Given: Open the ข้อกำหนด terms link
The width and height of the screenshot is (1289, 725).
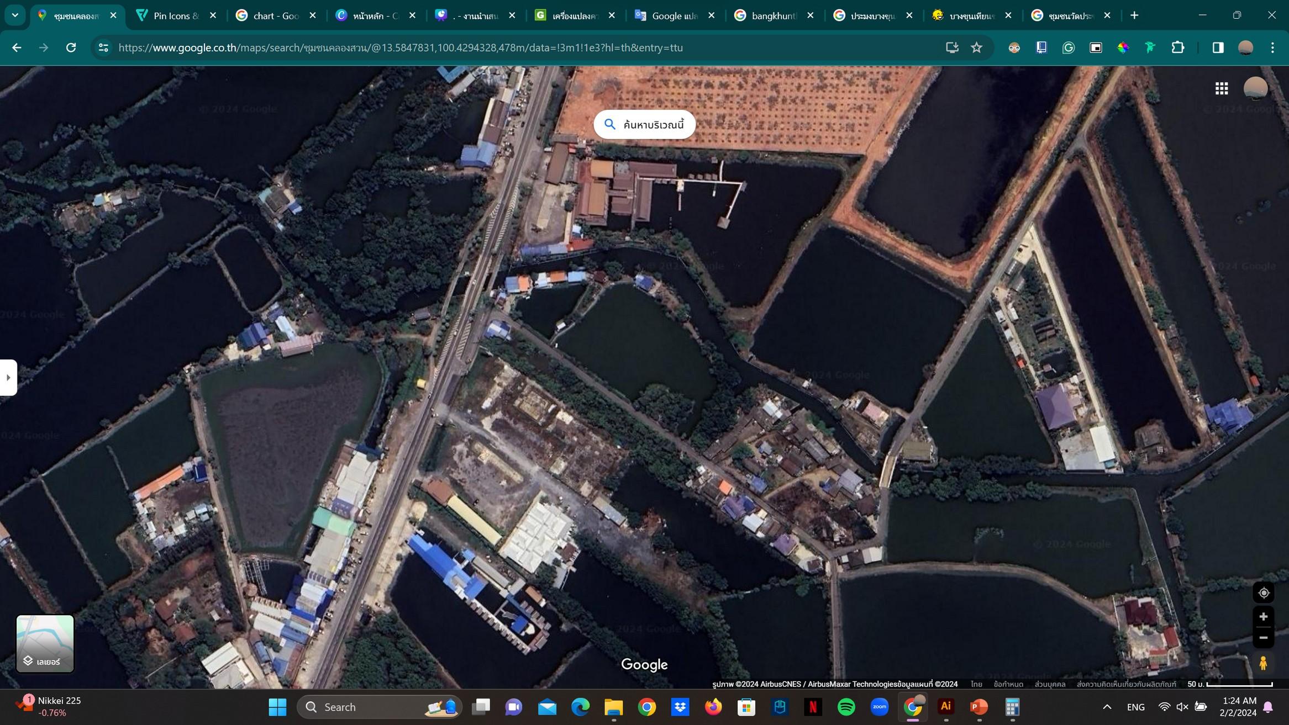Looking at the screenshot, I should [1008, 684].
